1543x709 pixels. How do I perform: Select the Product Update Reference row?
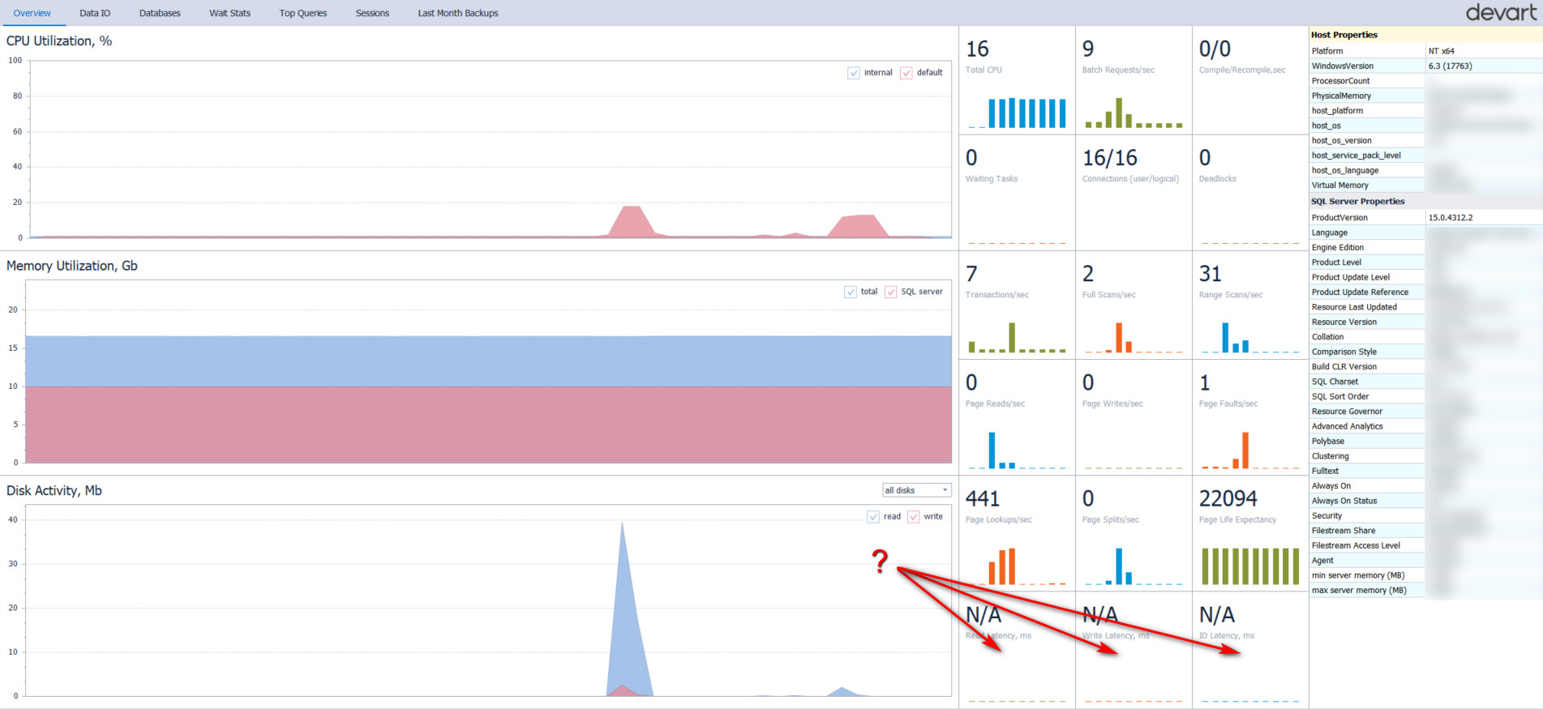pos(1425,293)
